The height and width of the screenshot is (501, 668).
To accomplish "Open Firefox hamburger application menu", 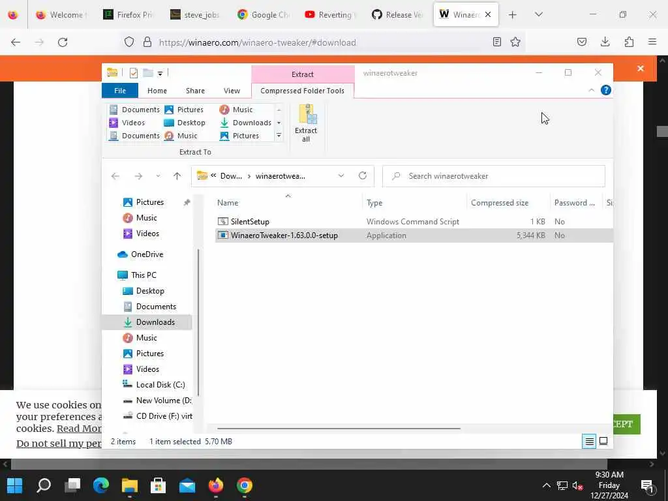I will [x=652, y=42].
